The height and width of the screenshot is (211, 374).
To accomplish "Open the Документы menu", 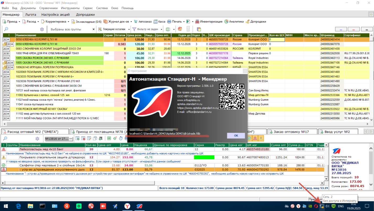I will pyautogui.click(x=28, y=8).
